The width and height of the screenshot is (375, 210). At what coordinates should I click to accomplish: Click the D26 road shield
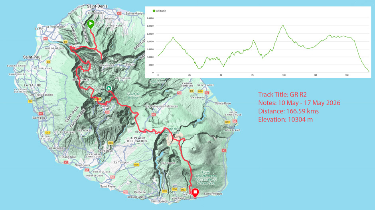click(x=110, y=143)
